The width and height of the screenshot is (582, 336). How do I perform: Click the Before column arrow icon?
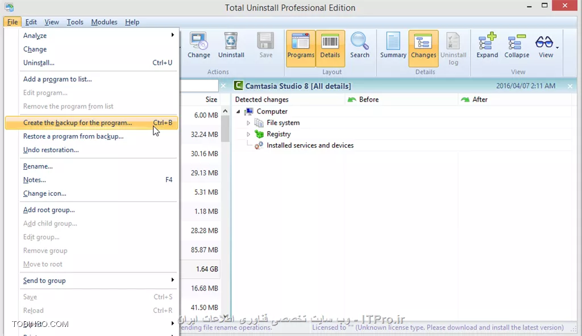pyautogui.click(x=351, y=99)
